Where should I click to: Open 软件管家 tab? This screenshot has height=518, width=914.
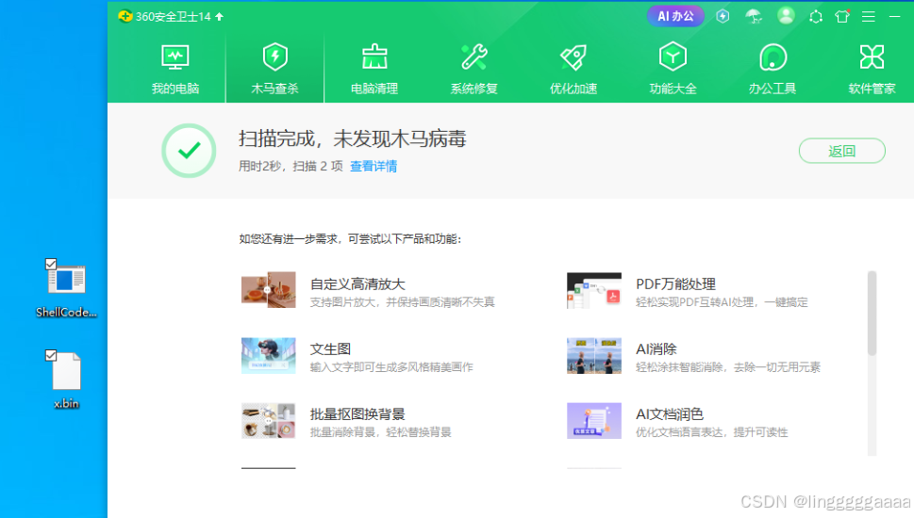click(872, 69)
